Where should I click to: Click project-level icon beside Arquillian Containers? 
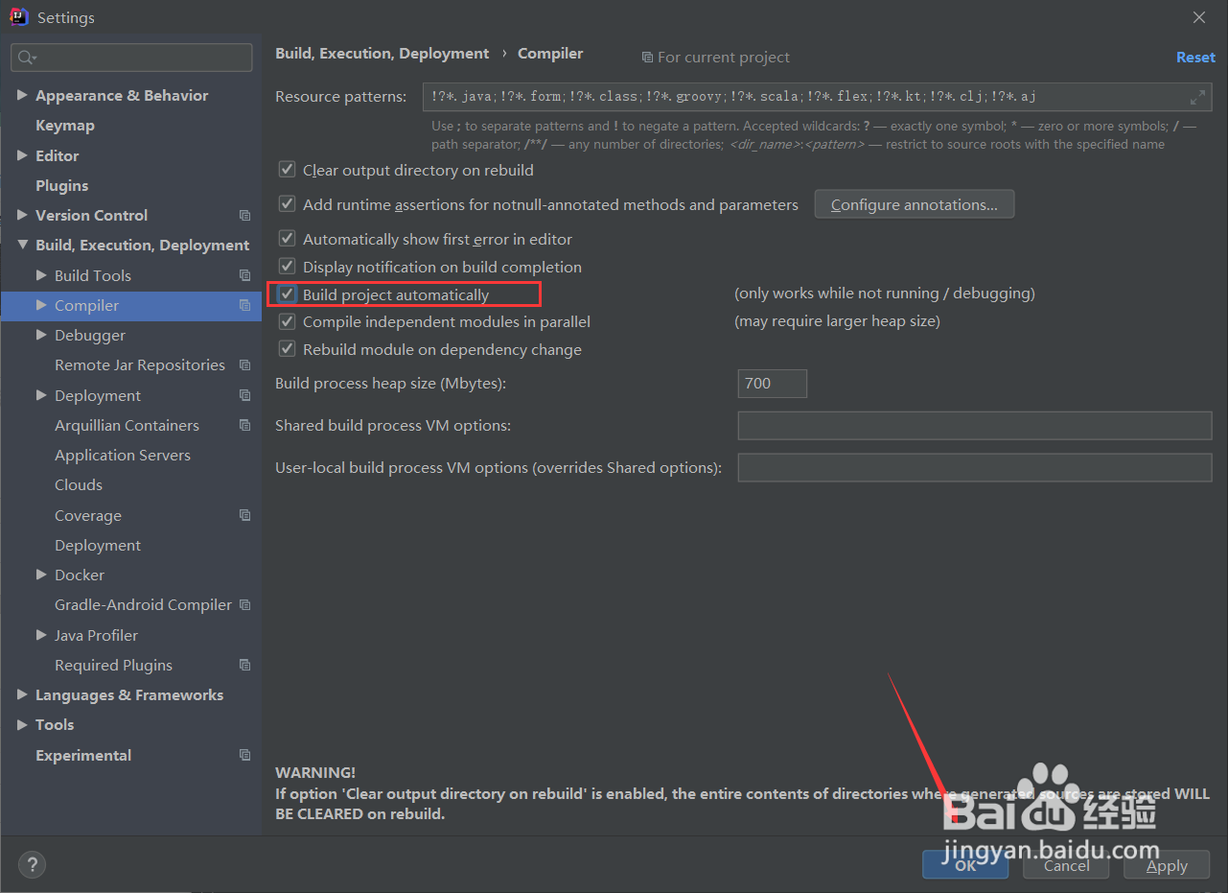244,426
